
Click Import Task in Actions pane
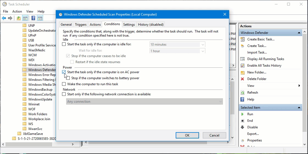click(x=257, y=52)
